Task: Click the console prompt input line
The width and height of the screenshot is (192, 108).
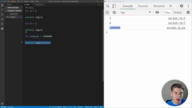Action: tap(148, 32)
